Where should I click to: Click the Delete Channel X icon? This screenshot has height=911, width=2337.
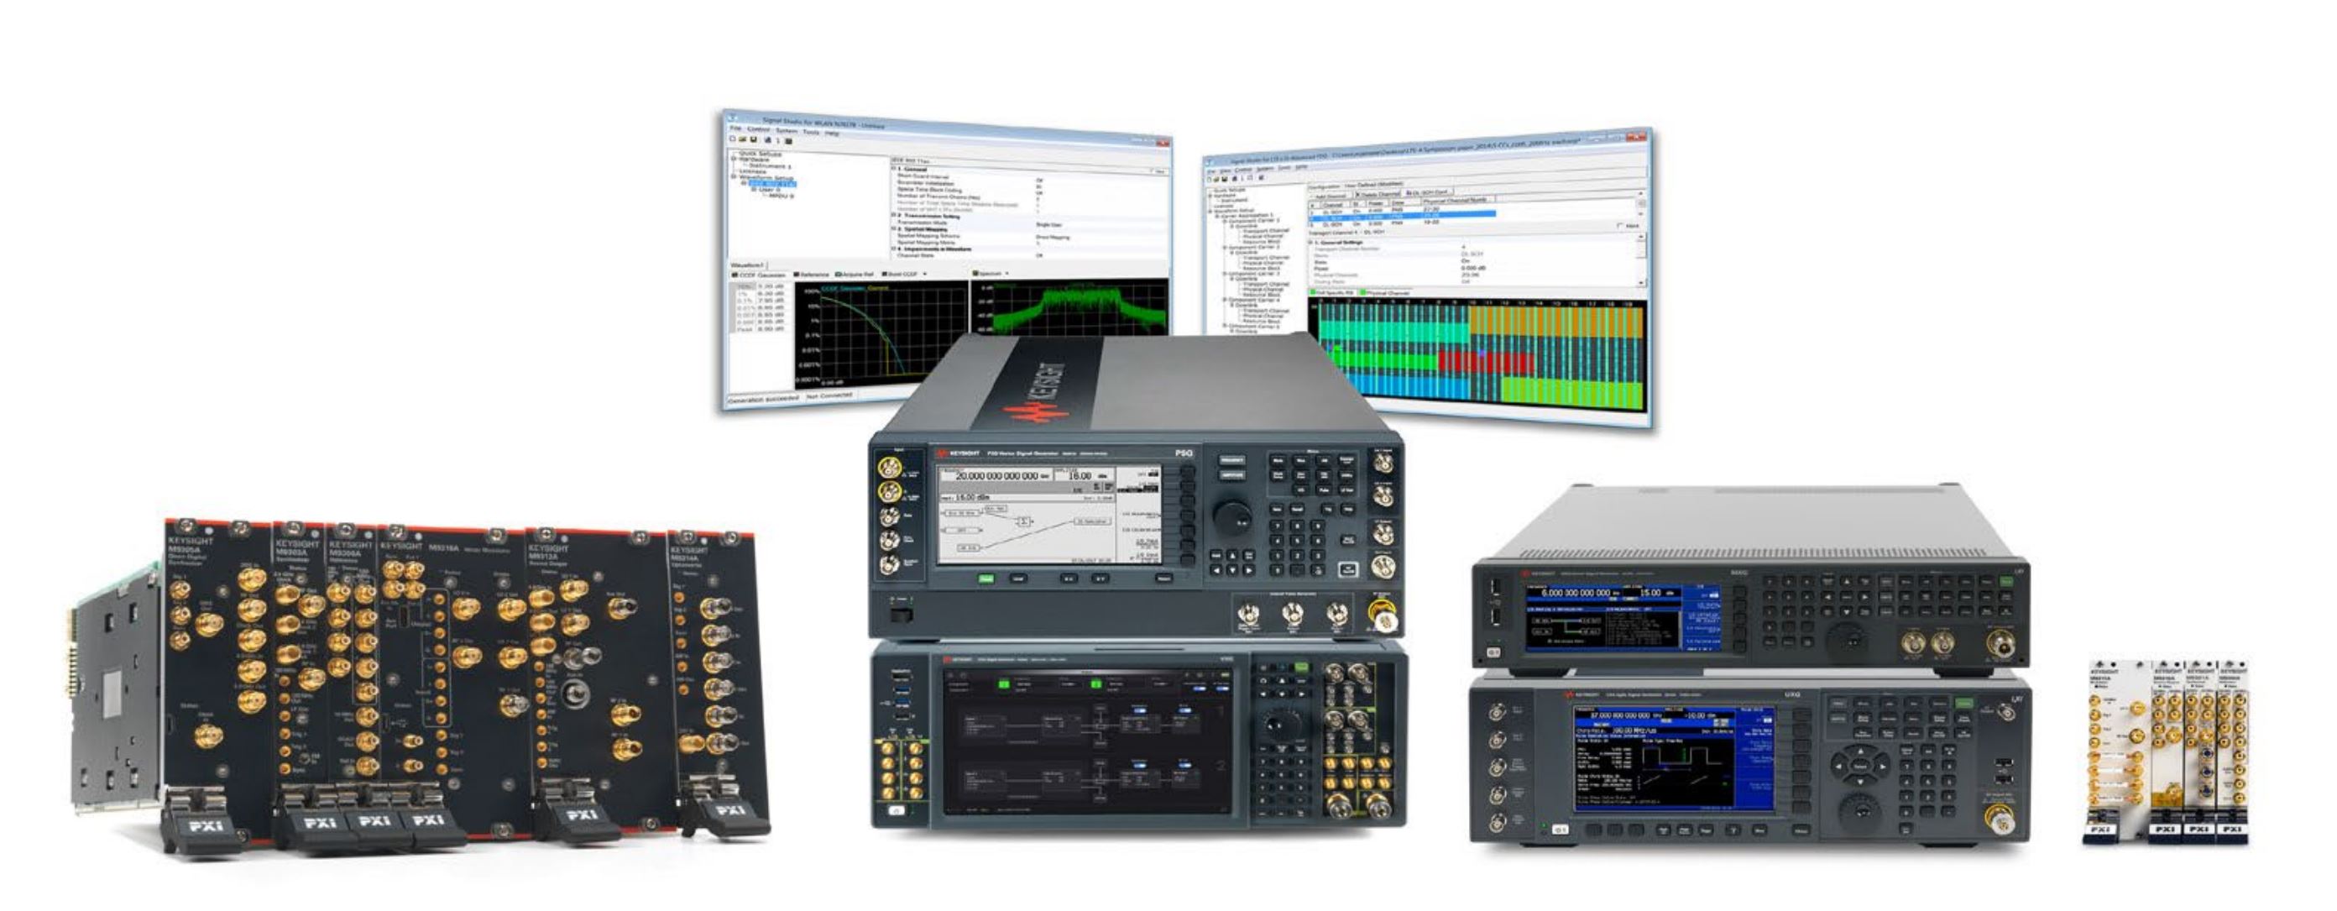tap(1358, 194)
